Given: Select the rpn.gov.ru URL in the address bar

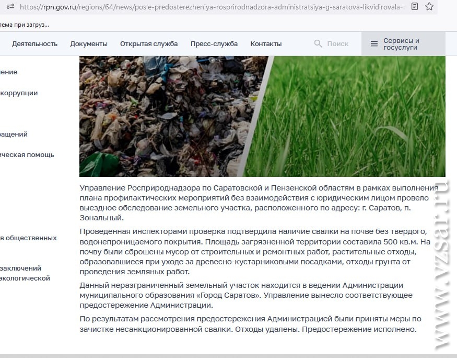Looking at the screenshot, I should coord(212,7).
